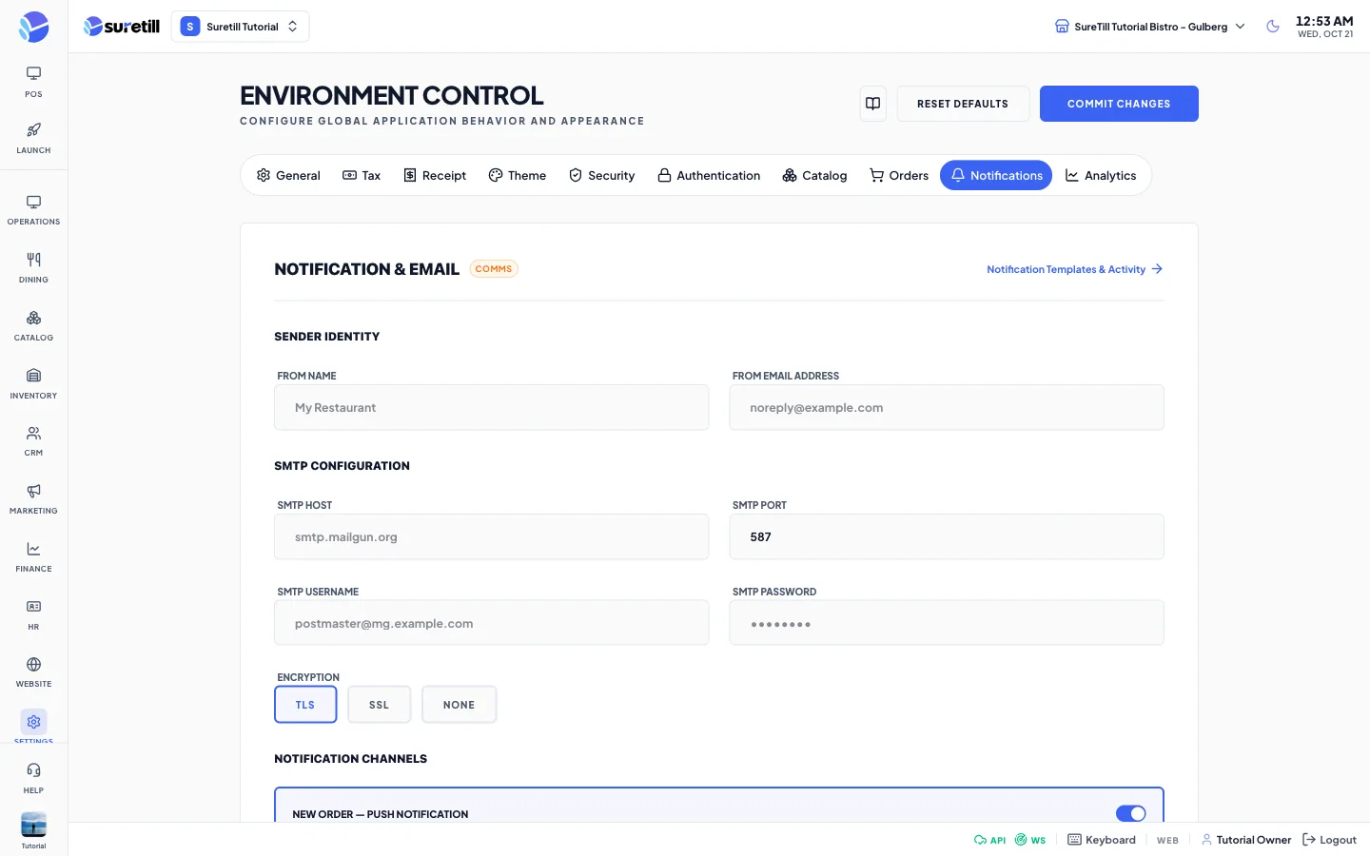Click the WS connection status indicator
Viewport: 1370px width, 856px height.
pos(1030,840)
